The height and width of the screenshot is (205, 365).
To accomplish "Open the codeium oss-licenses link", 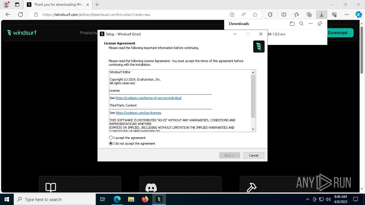I will (x=138, y=113).
